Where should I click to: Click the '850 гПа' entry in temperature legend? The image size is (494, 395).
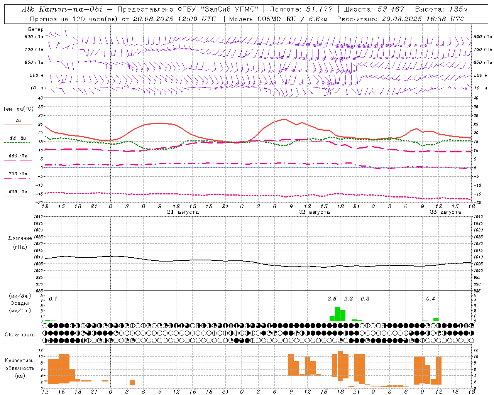18,156
